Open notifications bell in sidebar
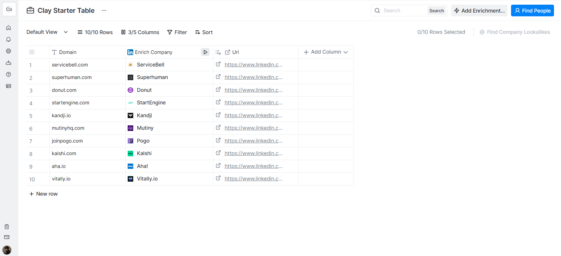561x256 pixels. coord(8,39)
